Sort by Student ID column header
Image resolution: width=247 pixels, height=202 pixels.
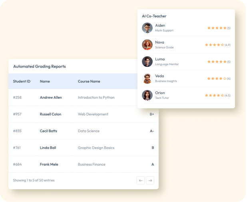coord(22,81)
